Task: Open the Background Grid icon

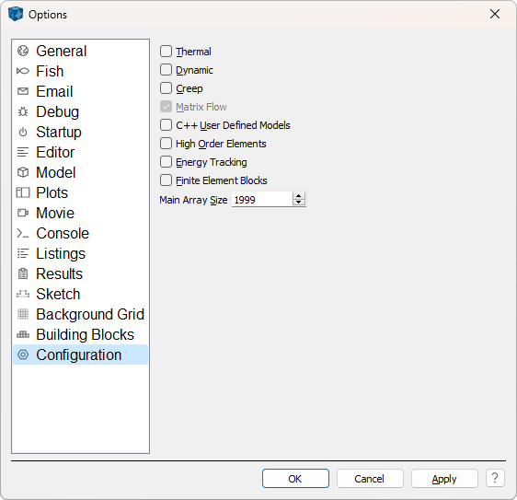Action: pos(23,314)
